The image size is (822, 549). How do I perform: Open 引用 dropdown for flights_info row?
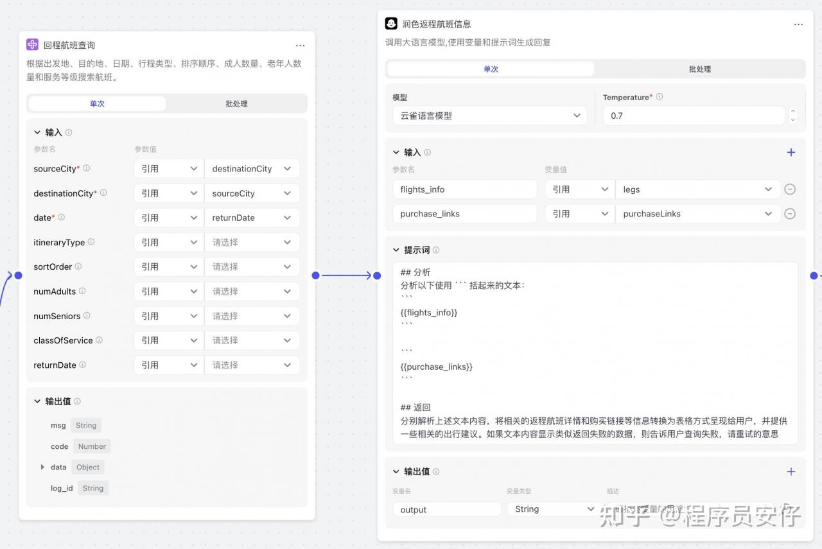point(580,189)
